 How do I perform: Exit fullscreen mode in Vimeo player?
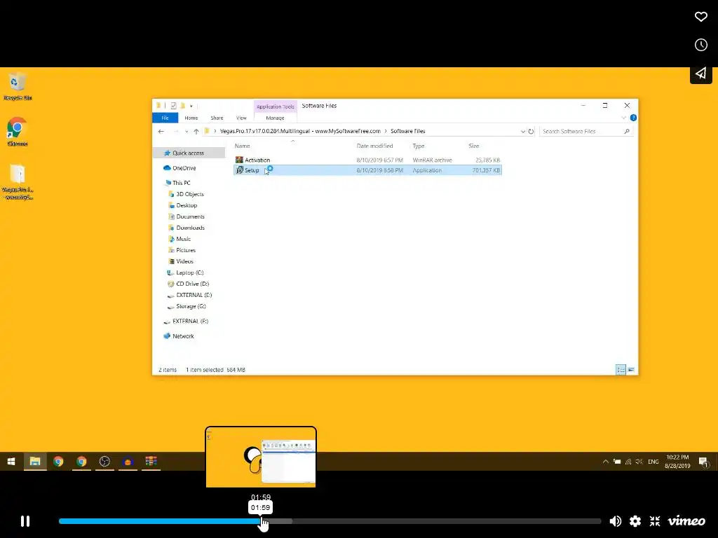[x=655, y=521]
